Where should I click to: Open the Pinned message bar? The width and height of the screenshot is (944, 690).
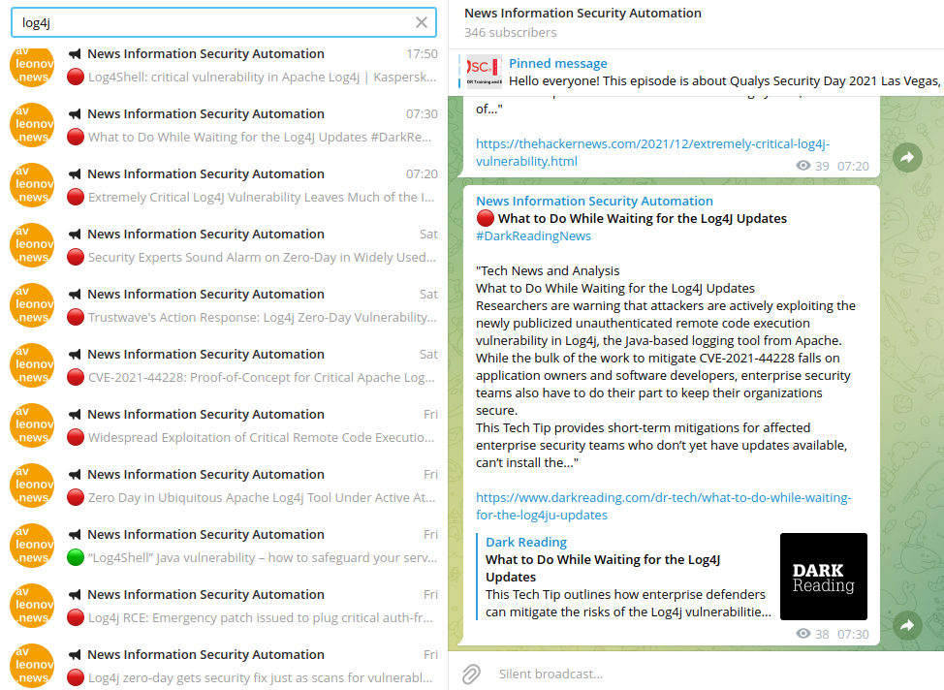click(699, 73)
